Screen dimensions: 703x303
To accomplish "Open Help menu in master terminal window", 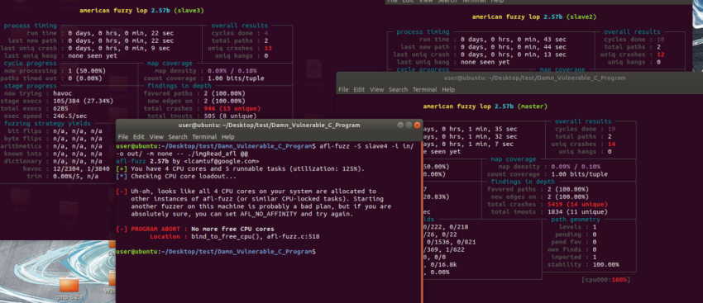I will 448,89.
